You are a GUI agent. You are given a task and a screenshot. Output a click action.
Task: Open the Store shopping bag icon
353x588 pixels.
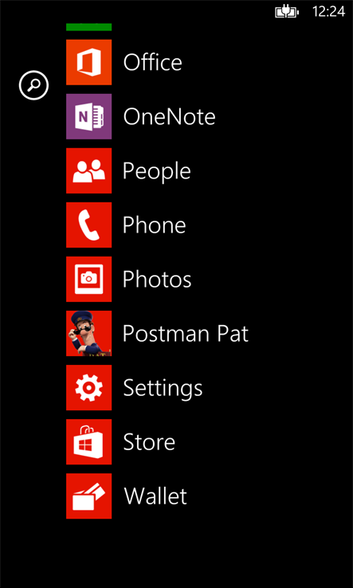[89, 442]
